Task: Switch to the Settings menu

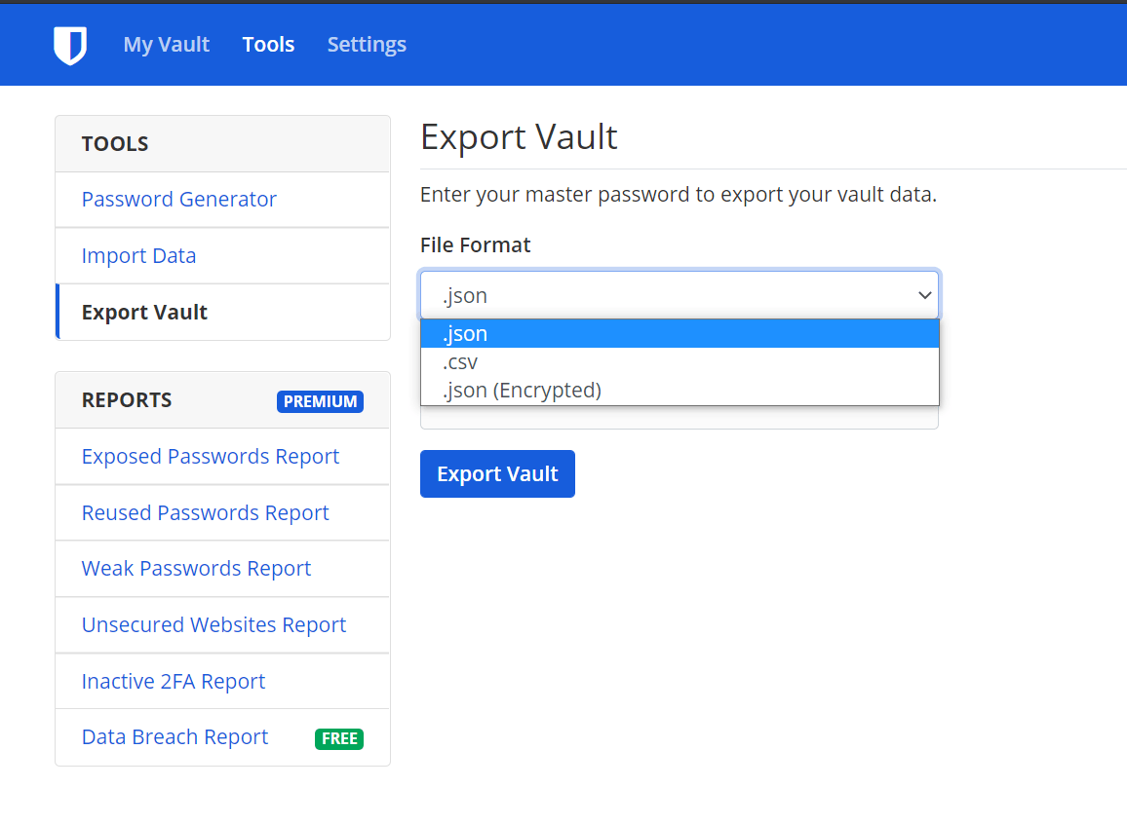Action: pos(367,44)
